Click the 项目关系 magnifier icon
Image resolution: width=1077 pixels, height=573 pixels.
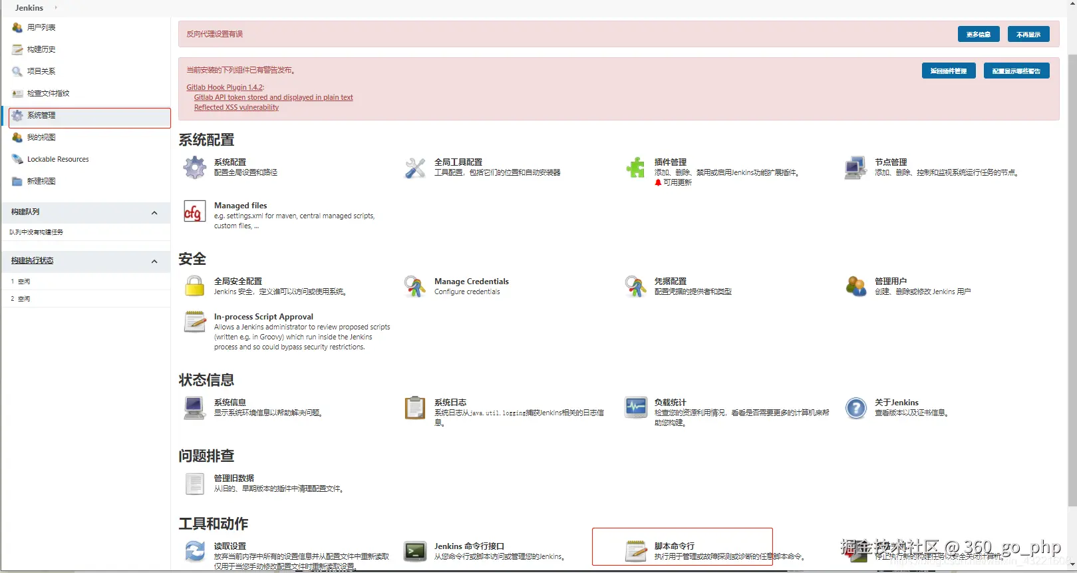coord(17,71)
